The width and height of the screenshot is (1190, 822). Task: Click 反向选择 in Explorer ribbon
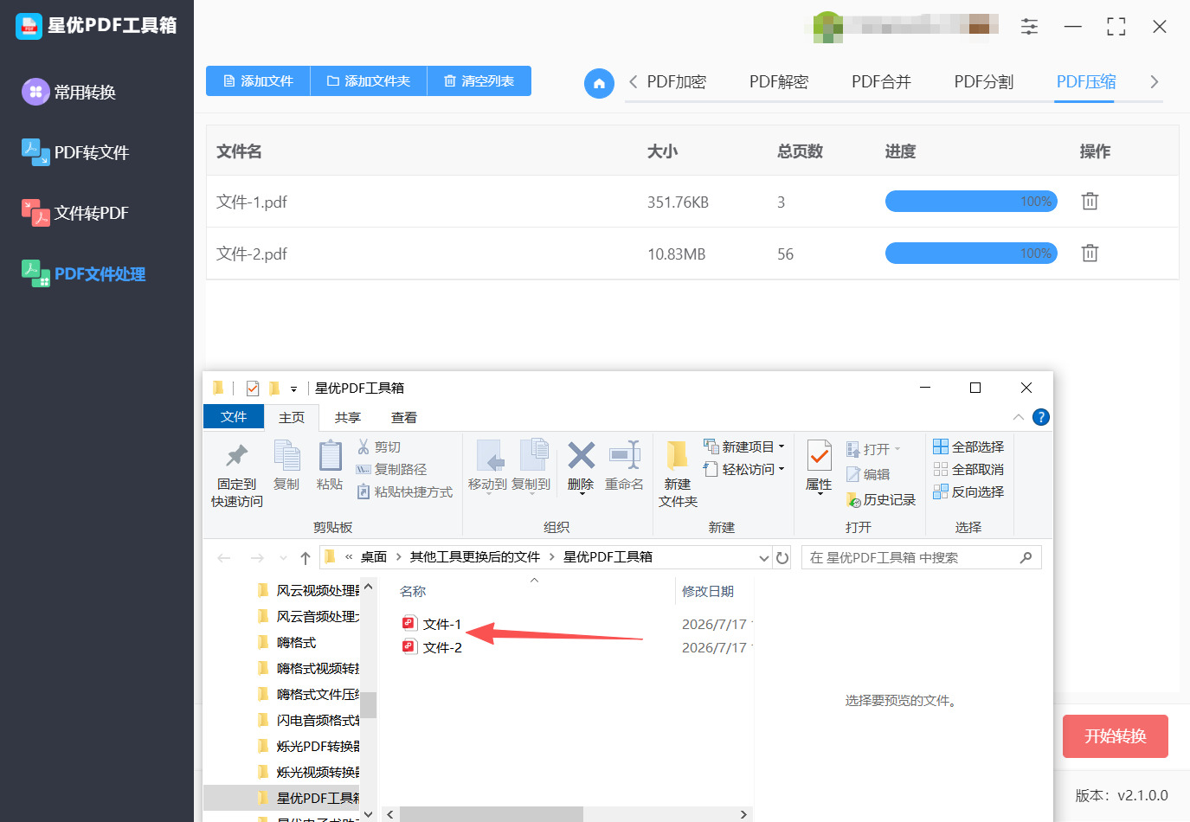pyautogui.click(x=968, y=492)
